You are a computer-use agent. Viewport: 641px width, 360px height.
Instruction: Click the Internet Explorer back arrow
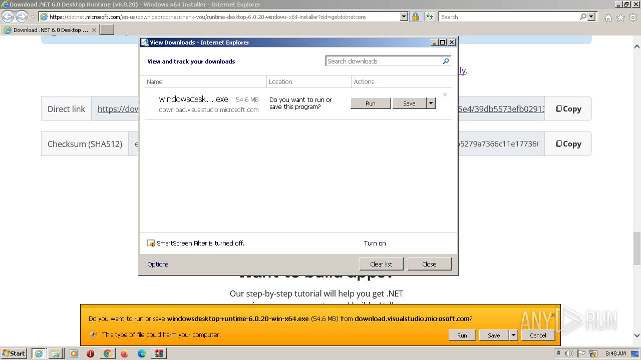[x=8, y=16]
